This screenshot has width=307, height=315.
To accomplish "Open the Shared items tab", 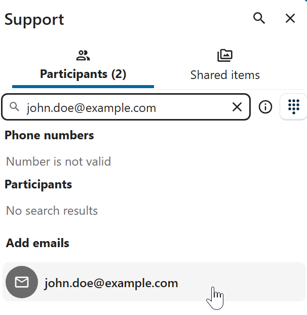I will [x=225, y=74].
